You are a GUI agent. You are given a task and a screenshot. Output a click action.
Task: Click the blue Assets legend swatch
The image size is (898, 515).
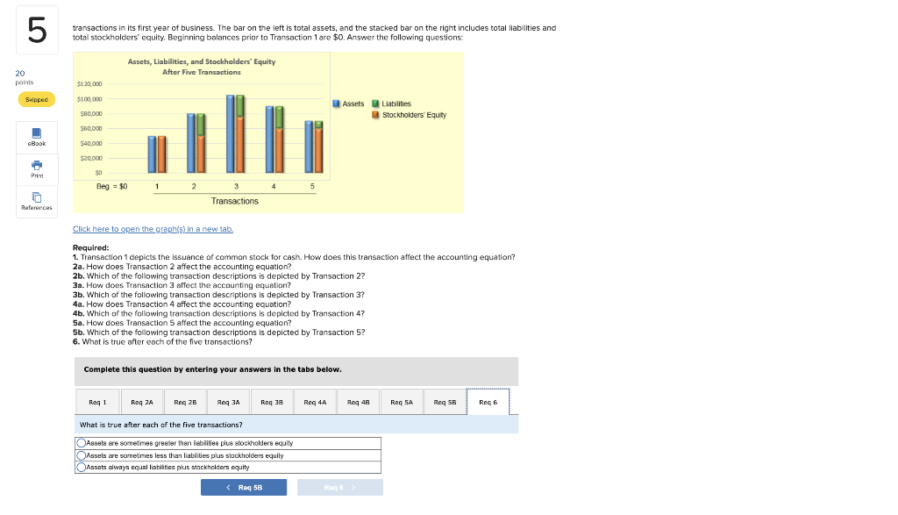(x=337, y=104)
